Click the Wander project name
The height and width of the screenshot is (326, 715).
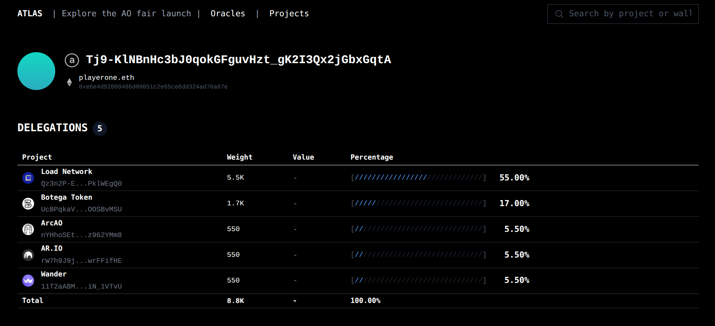(54, 274)
